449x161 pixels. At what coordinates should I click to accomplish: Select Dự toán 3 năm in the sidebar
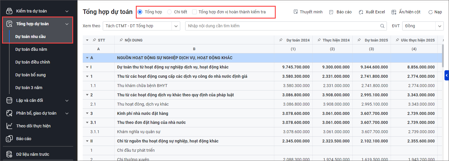tap(29, 88)
